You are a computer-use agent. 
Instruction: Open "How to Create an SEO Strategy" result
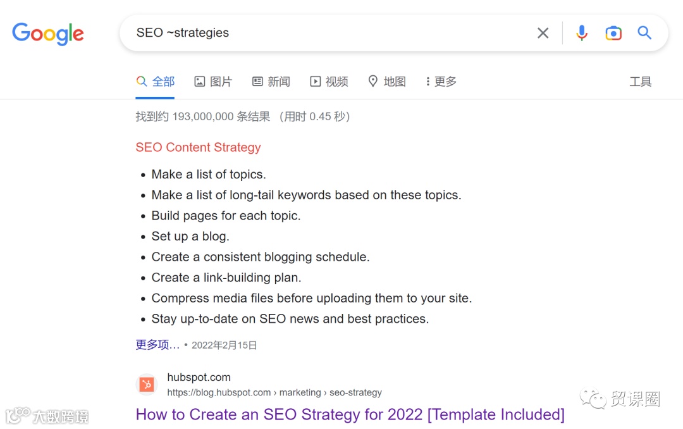350,414
